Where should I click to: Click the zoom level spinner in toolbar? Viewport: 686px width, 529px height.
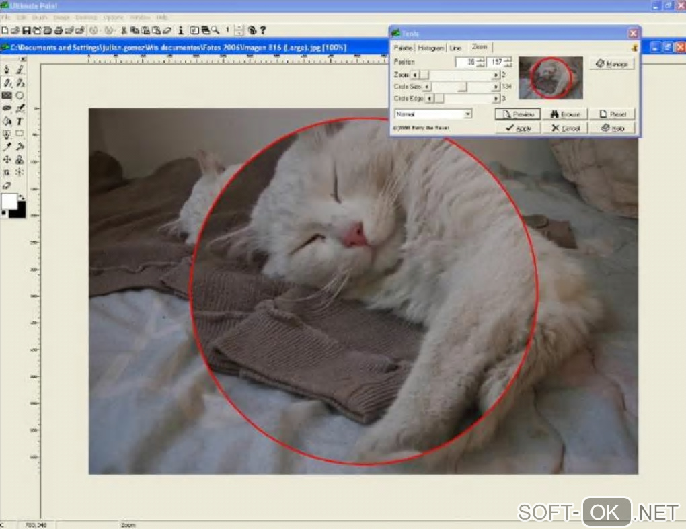coord(239,30)
